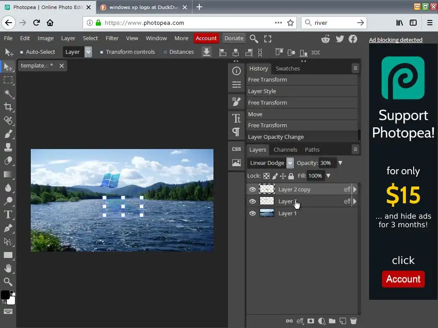The image size is (438, 328).
Task: Add a new layer mask
Action: (311, 321)
